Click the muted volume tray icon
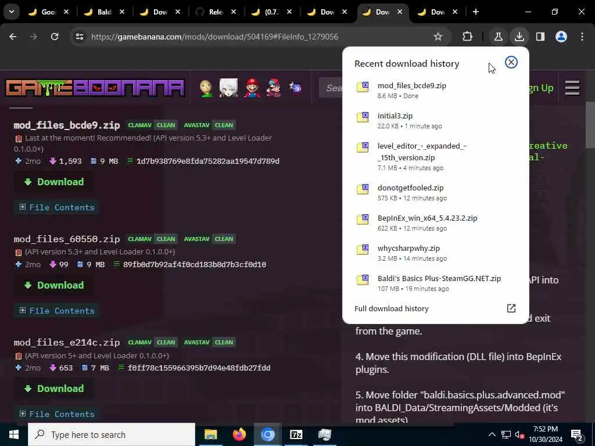The image size is (595, 446). pos(519,435)
